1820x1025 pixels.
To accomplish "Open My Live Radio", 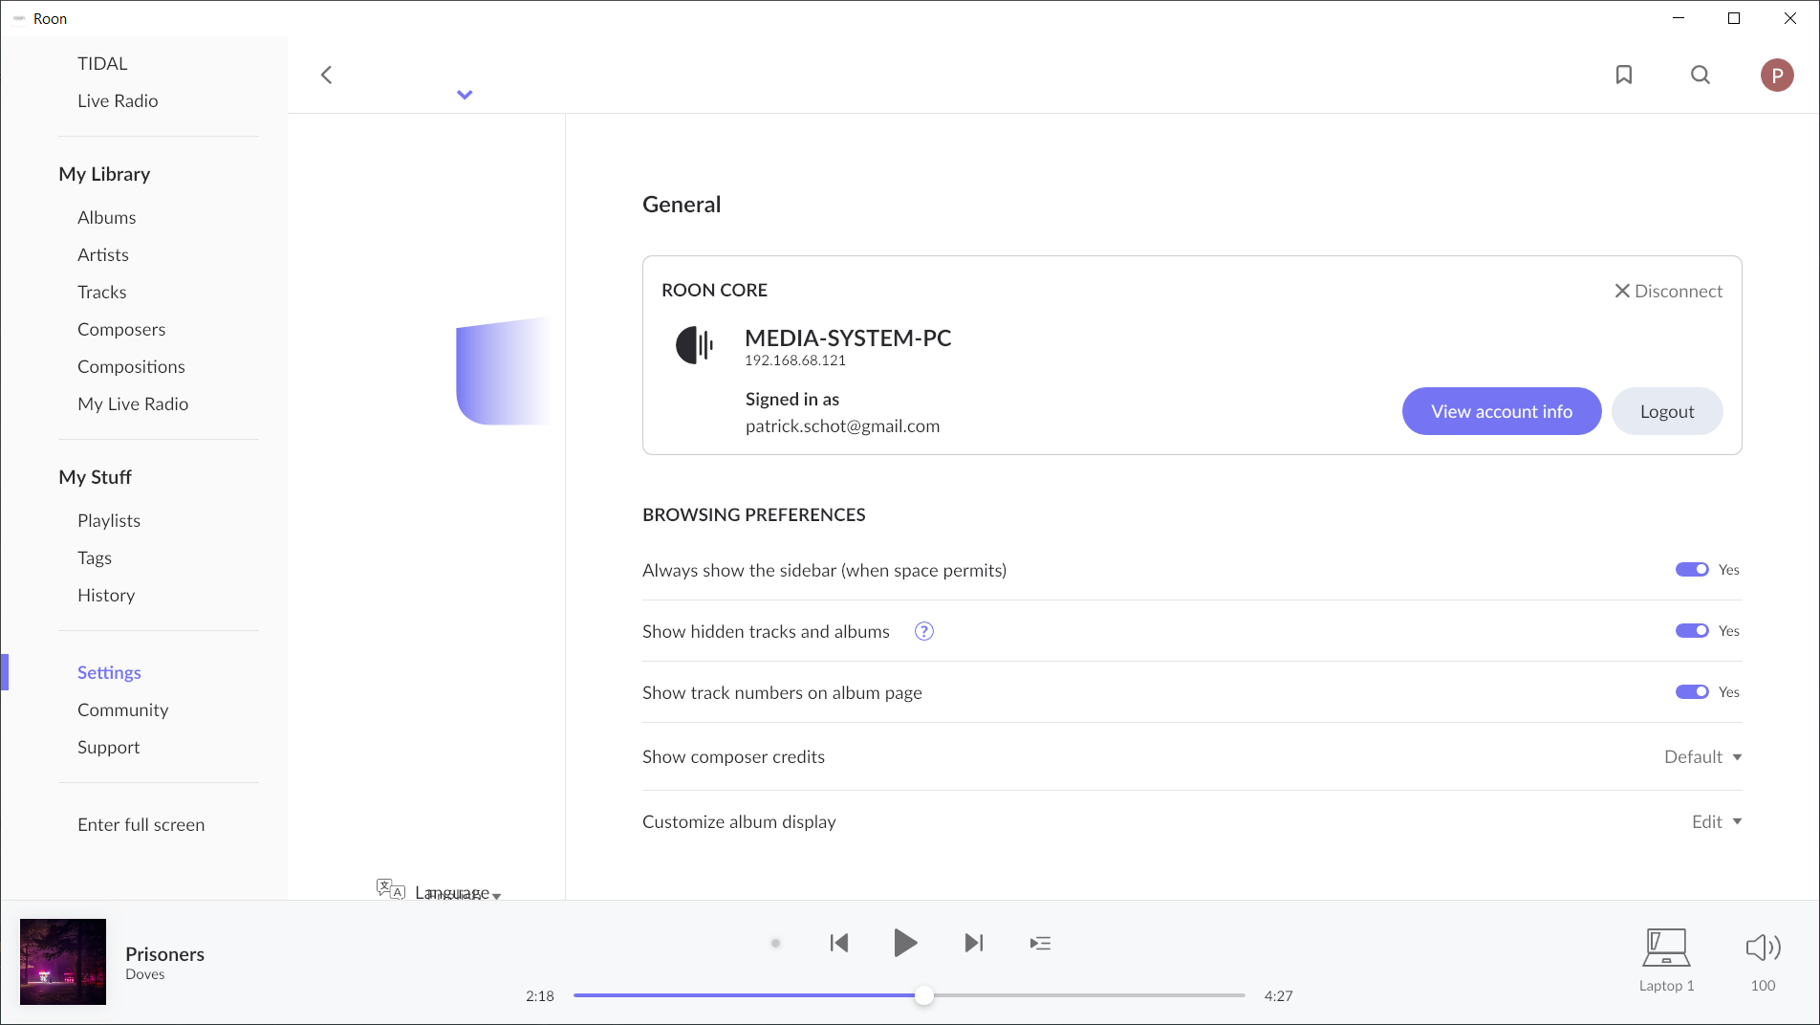I will click(x=133, y=403).
